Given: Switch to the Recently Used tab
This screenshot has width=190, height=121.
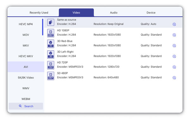Looking at the screenshot, I should click(39, 13).
